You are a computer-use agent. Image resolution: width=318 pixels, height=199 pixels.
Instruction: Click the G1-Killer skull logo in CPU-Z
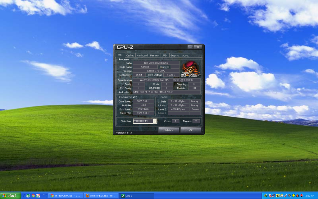point(190,69)
